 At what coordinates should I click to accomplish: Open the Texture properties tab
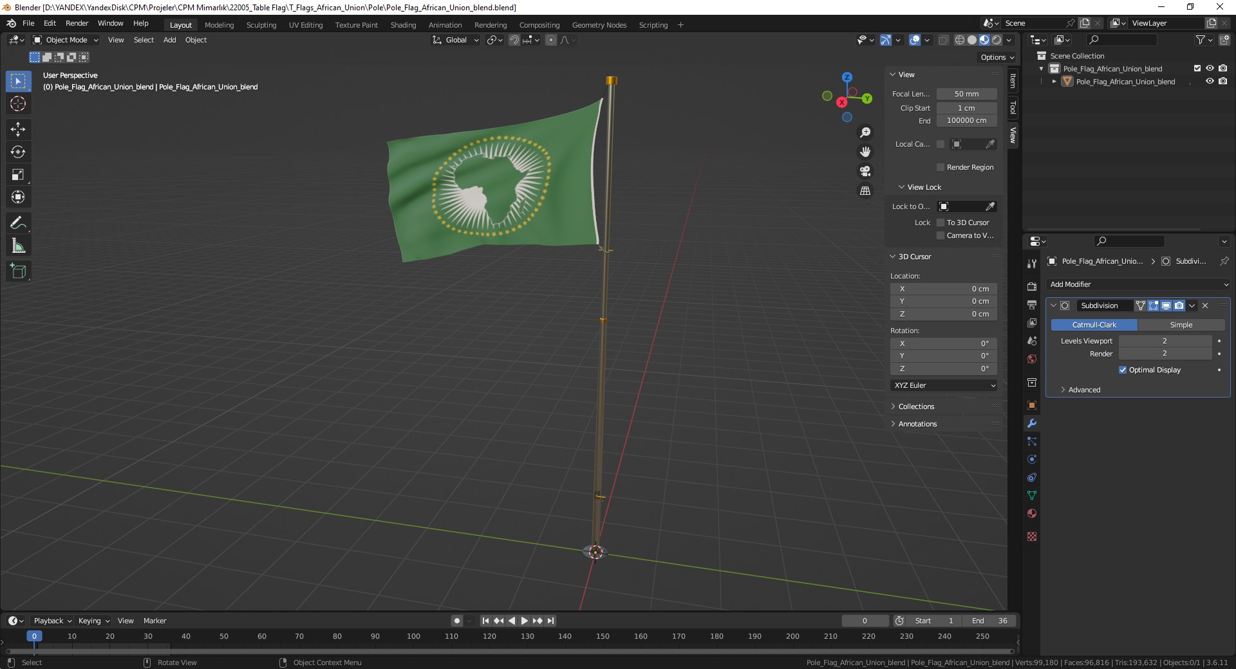tap(1032, 536)
